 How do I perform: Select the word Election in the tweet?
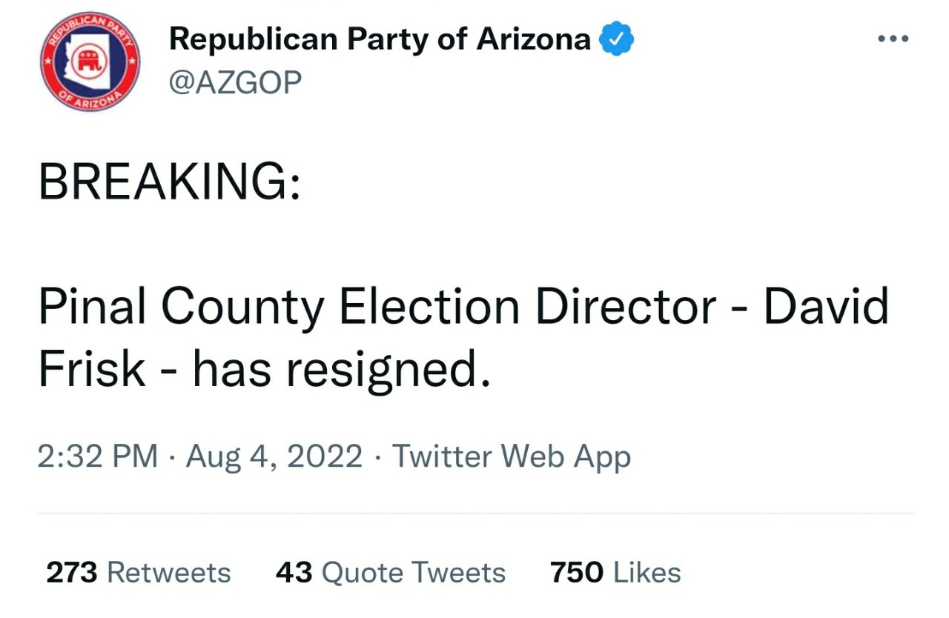pos(430,307)
